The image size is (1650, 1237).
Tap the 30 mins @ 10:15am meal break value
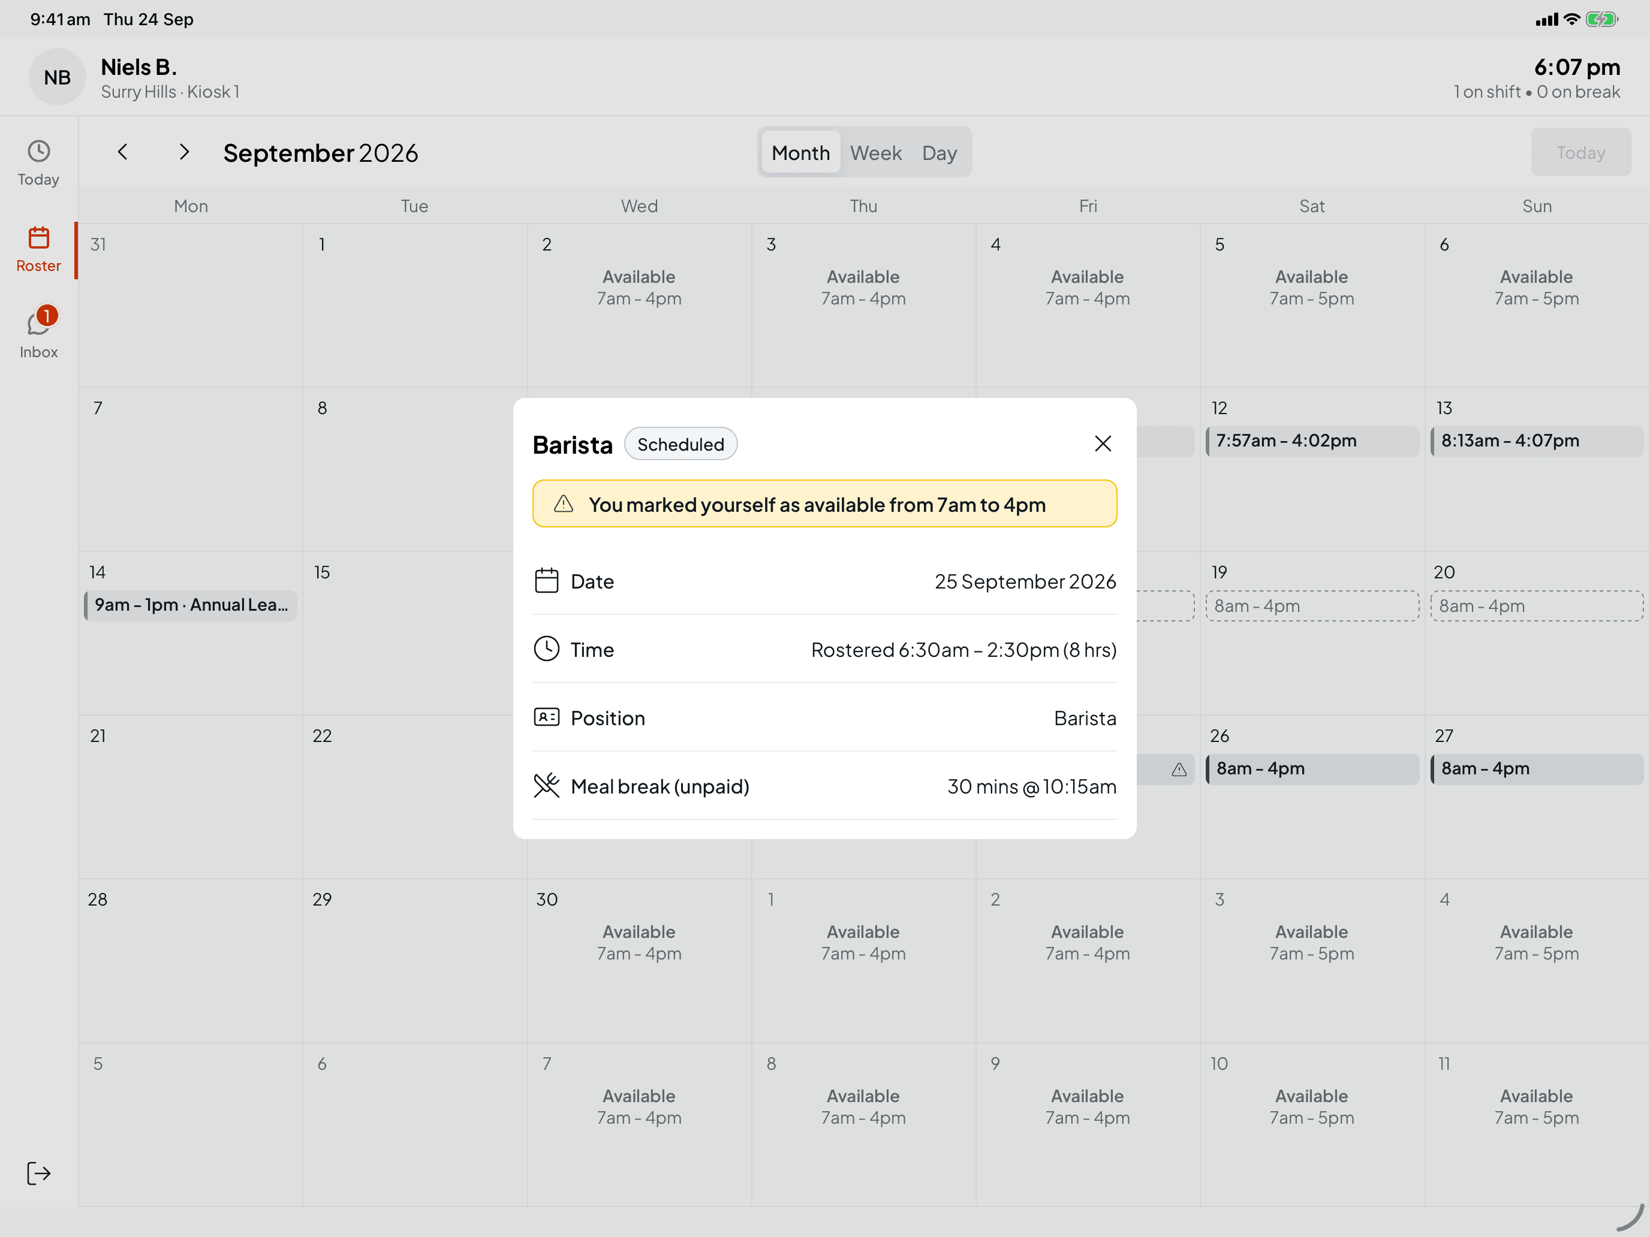pos(1032,787)
